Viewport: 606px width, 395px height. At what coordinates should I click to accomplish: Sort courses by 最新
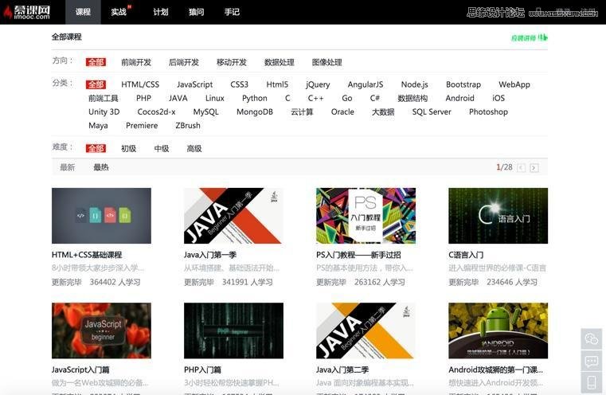coord(67,167)
